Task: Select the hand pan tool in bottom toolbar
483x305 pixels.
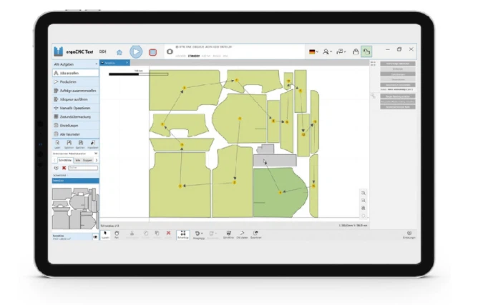Action: click(116, 233)
